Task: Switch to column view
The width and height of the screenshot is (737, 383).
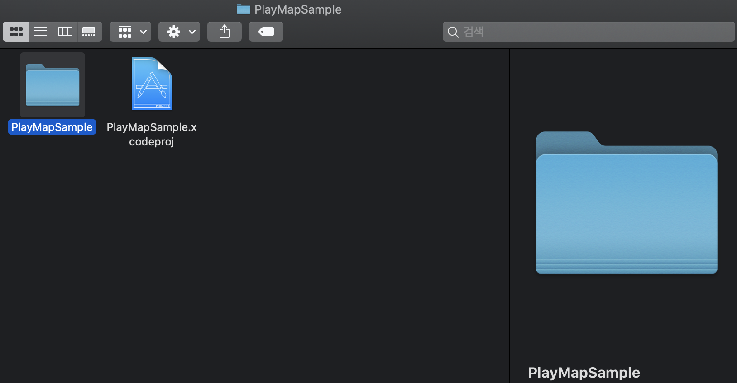Action: point(65,32)
